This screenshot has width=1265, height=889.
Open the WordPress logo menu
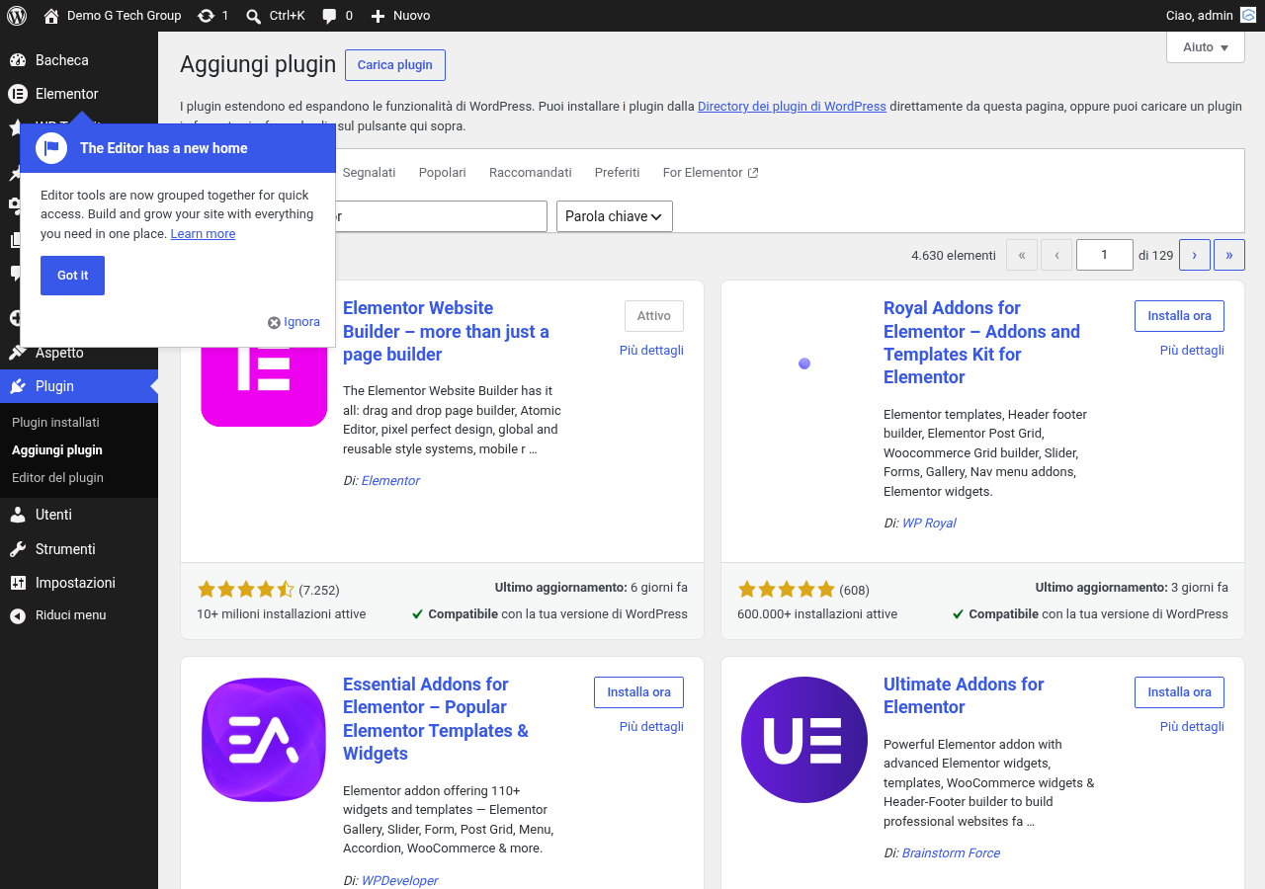coord(17,16)
